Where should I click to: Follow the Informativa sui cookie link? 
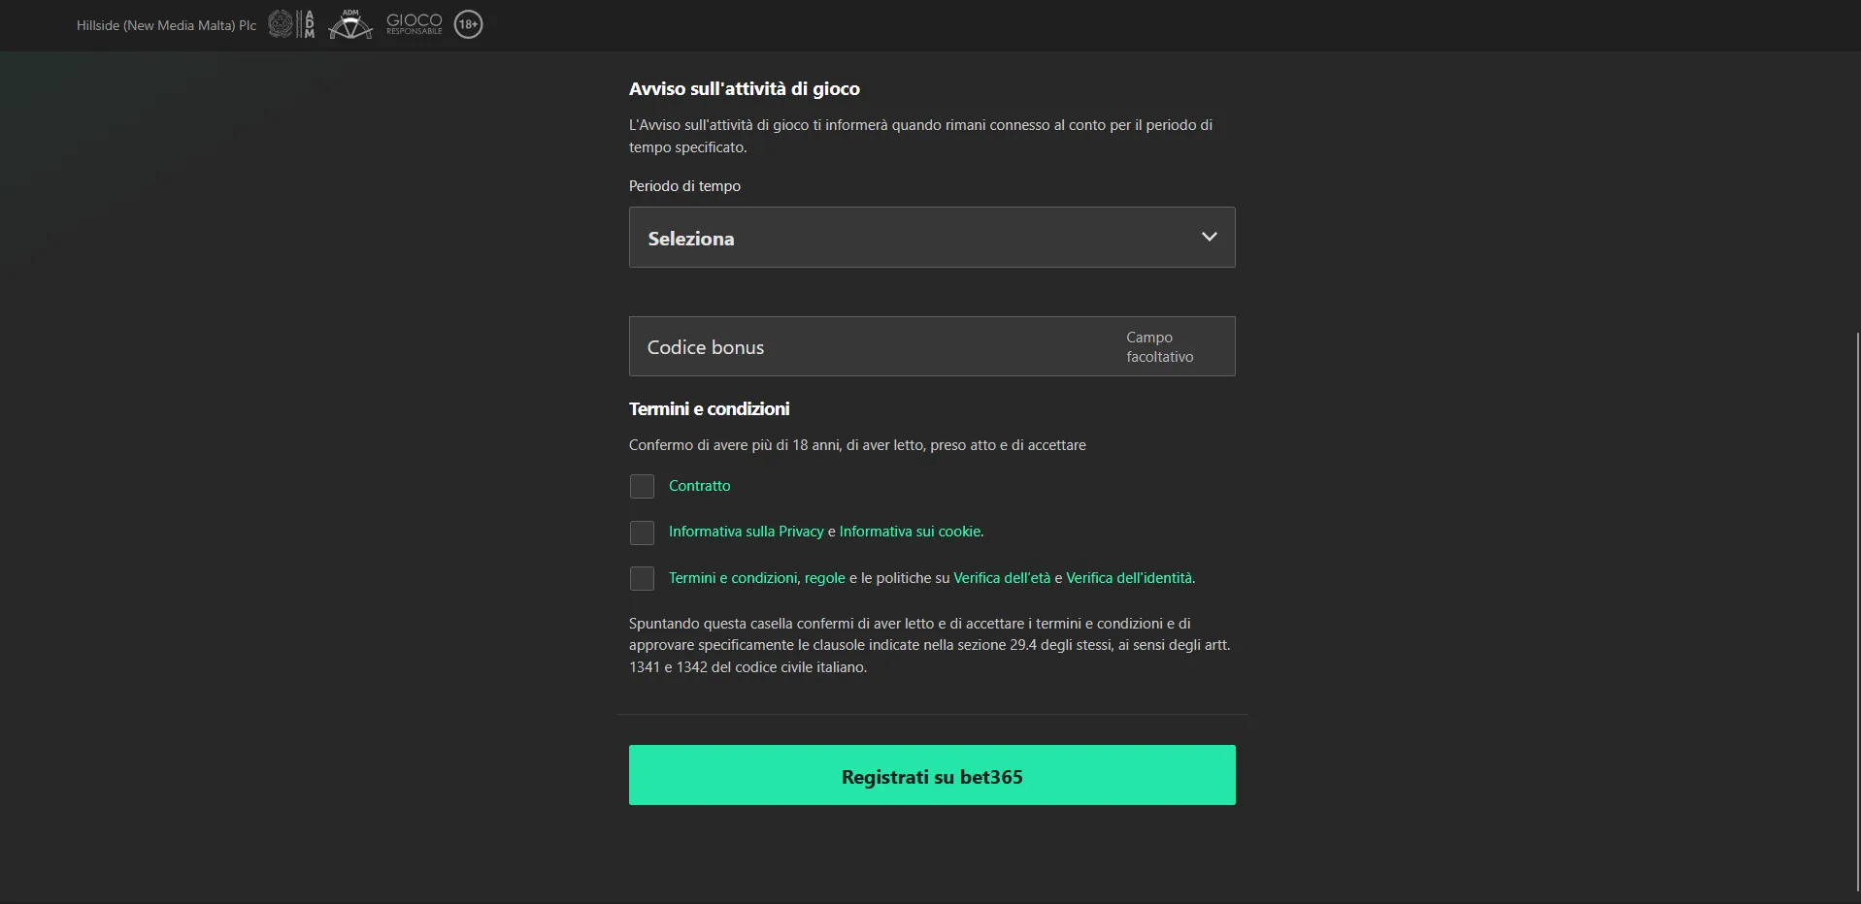[x=910, y=532]
